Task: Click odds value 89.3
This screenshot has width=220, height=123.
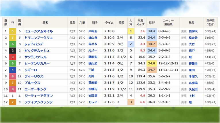Action: click(141, 70)
